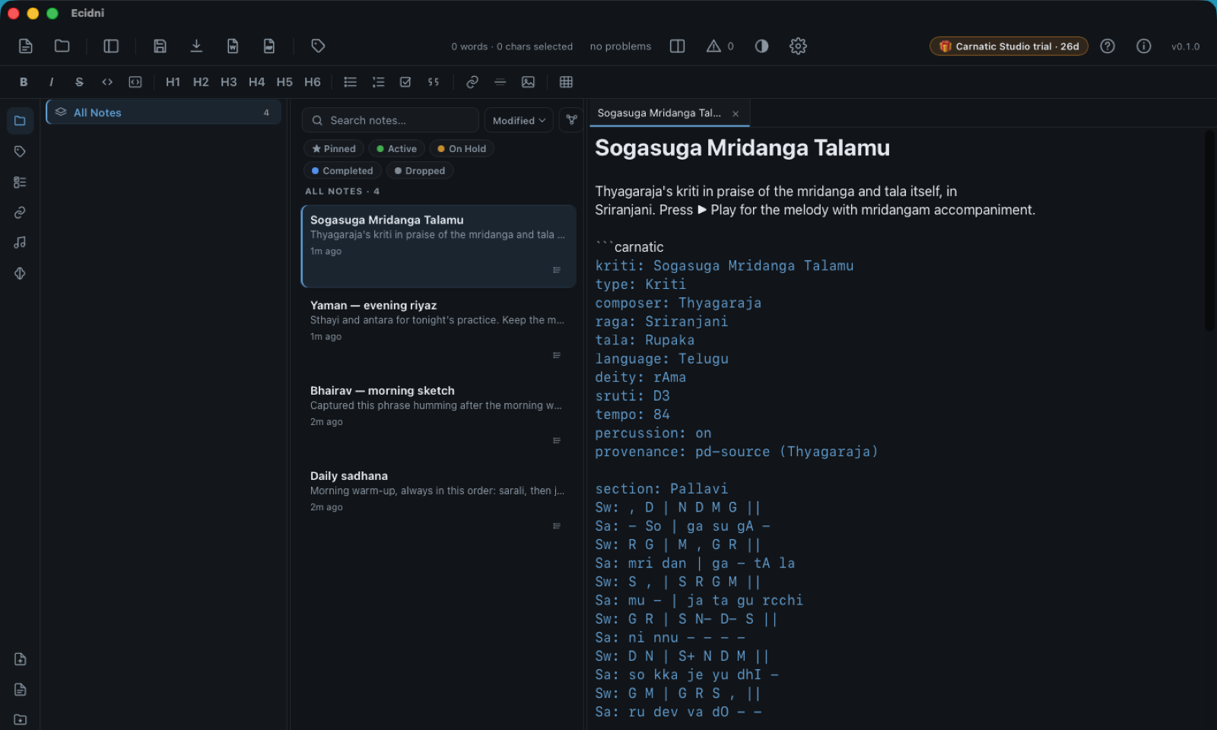The height and width of the screenshot is (730, 1217).
Task: Click the document lines icon at sidebar bottom
Action: pyautogui.click(x=20, y=690)
